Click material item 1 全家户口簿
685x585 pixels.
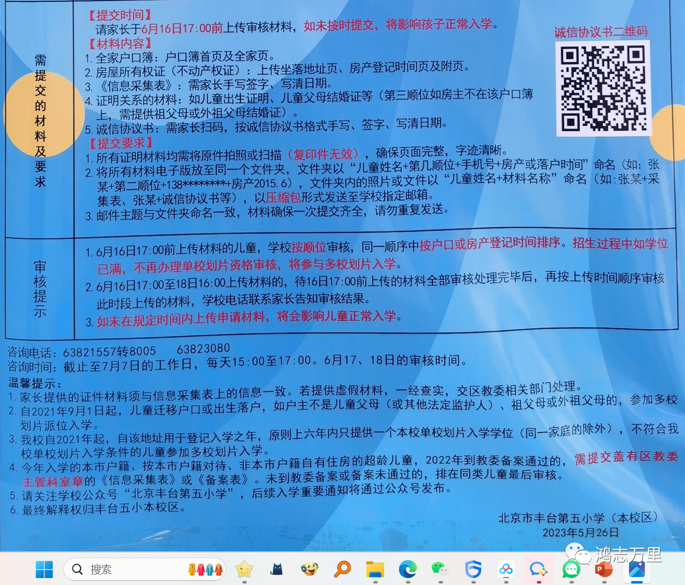click(x=179, y=57)
